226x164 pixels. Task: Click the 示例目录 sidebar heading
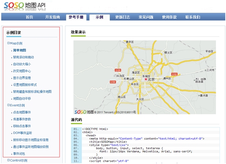click(x=14, y=32)
